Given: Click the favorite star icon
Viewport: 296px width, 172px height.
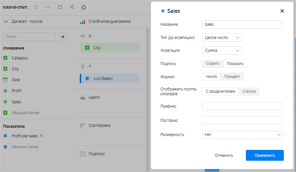Looking at the screenshot, I should pos(36,7).
